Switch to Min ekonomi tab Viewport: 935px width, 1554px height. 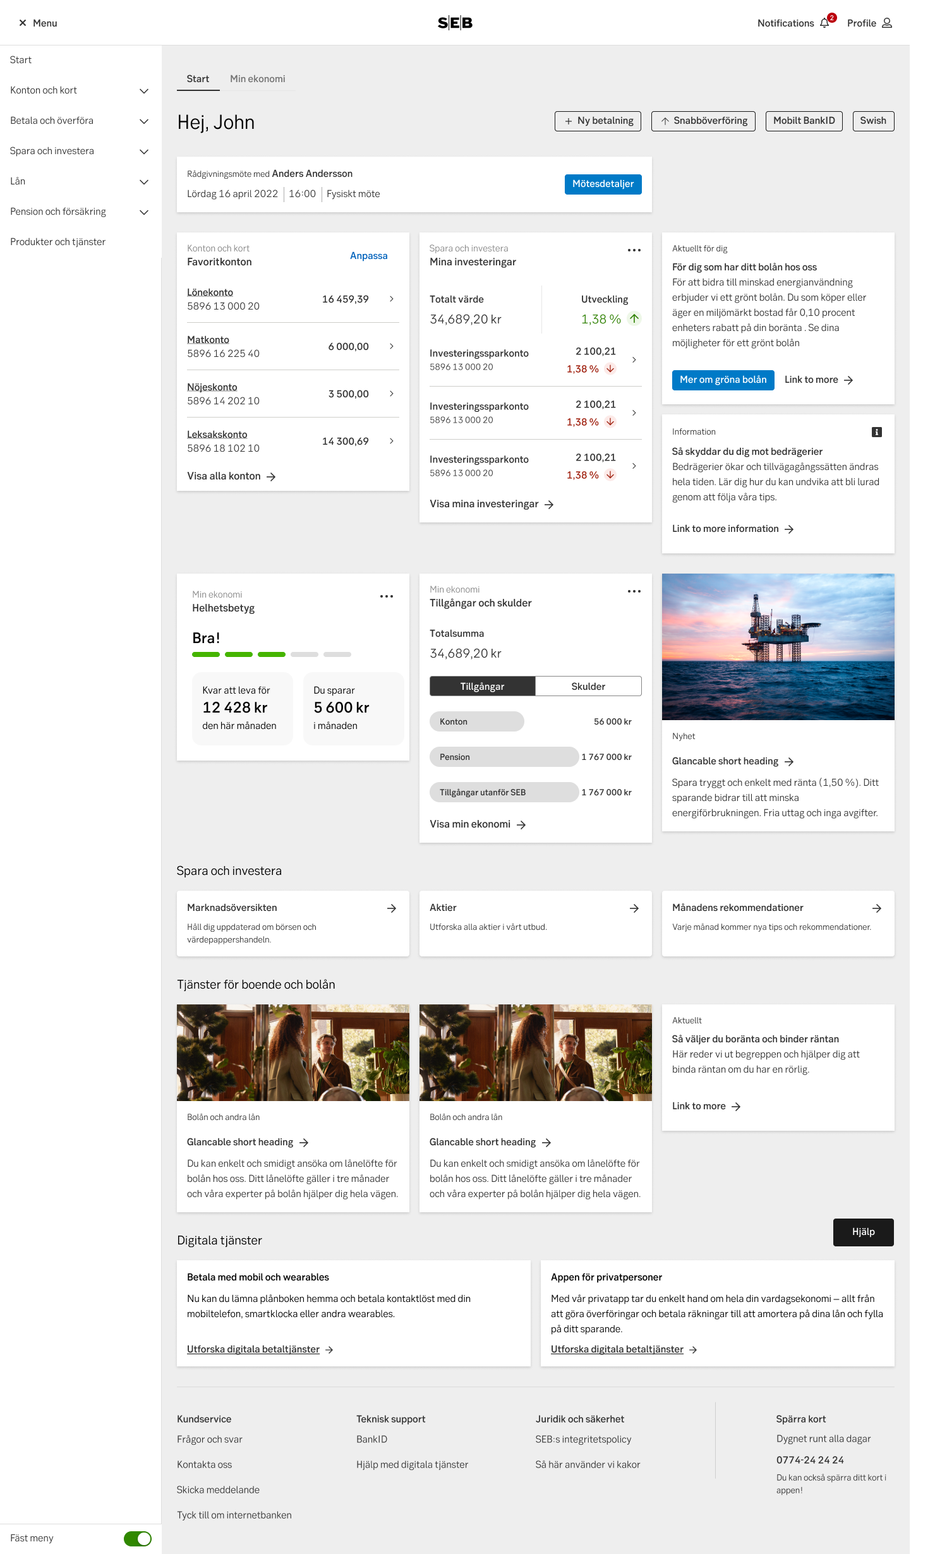click(257, 79)
